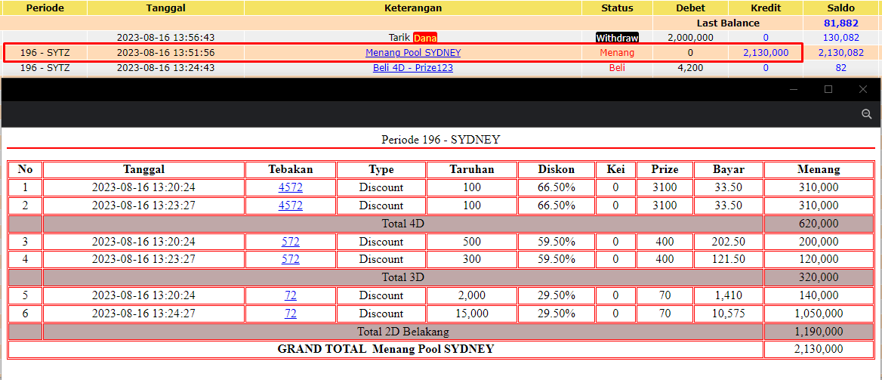
Task: Click Taruhan value 2,000 in row 5
Action: tap(471, 295)
